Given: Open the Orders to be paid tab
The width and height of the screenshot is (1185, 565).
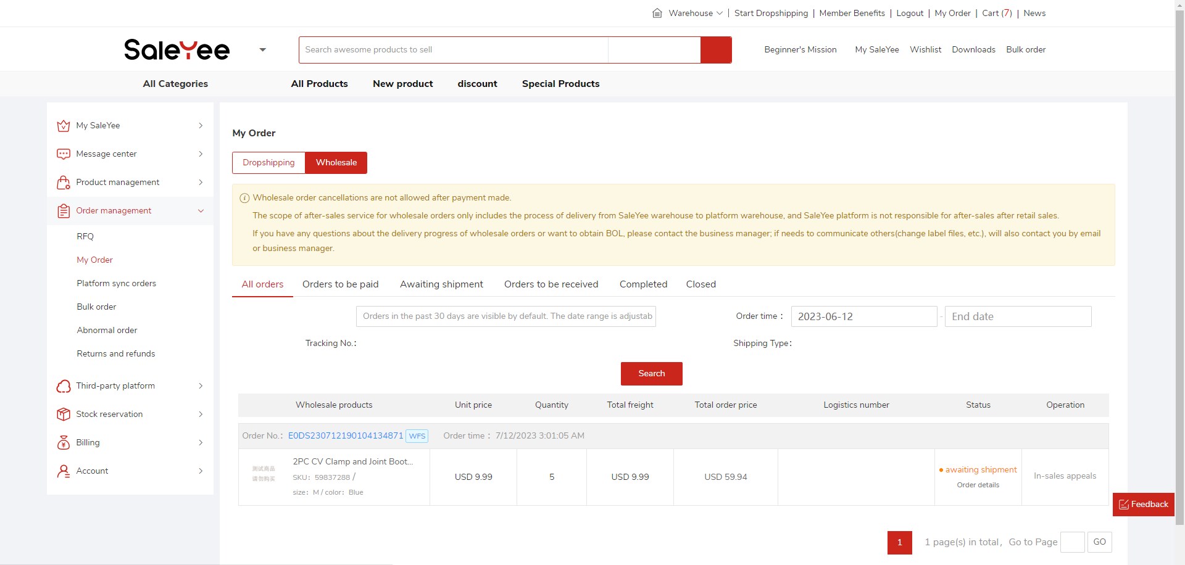Looking at the screenshot, I should (340, 284).
